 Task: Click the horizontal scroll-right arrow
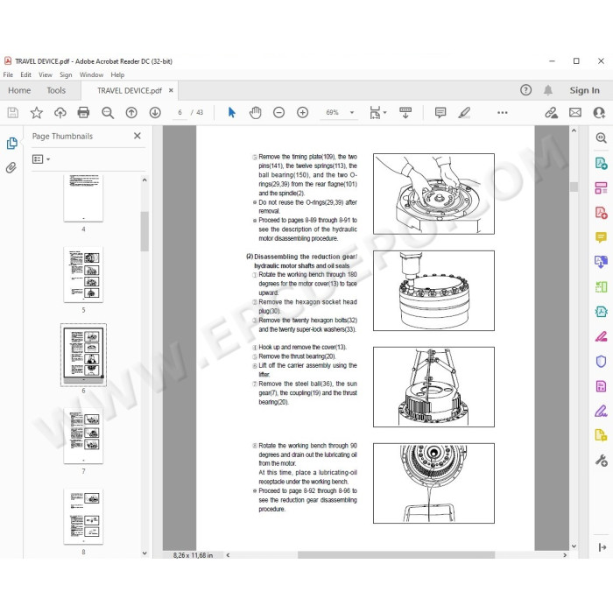click(565, 555)
